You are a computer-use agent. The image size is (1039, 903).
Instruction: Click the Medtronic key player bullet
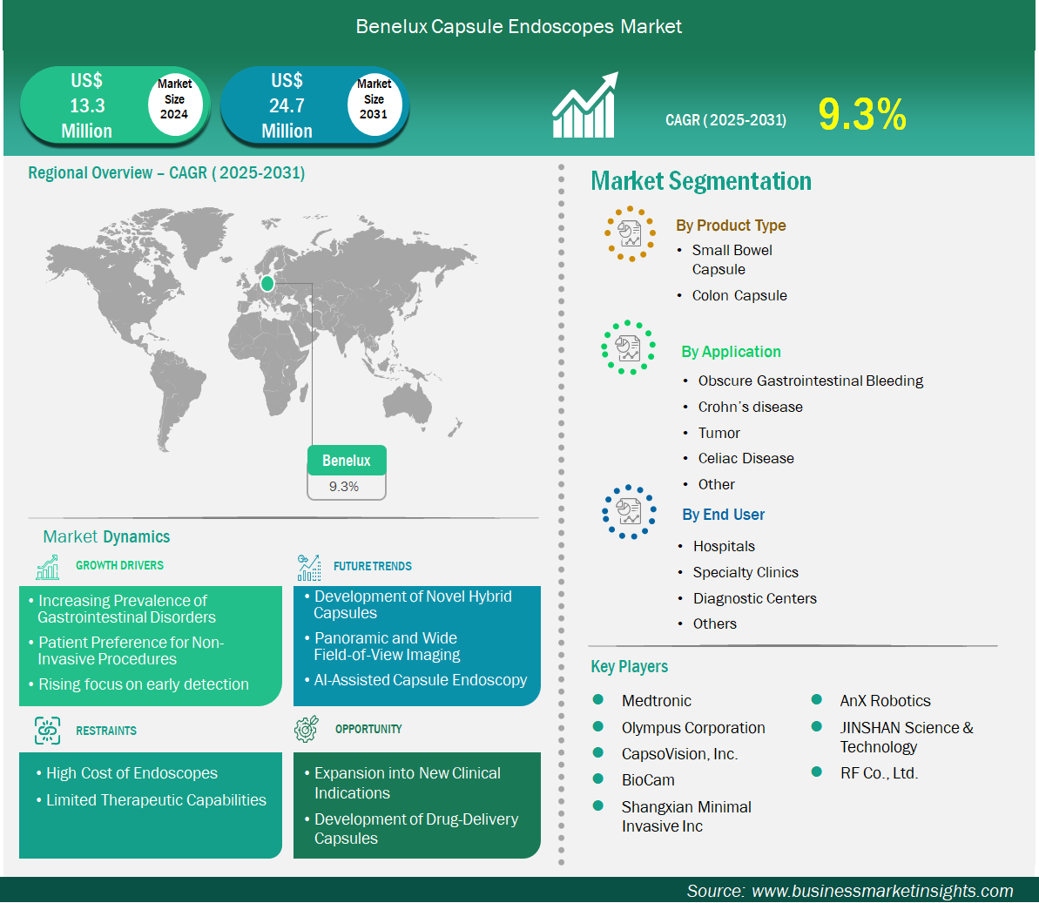pyautogui.click(x=598, y=700)
